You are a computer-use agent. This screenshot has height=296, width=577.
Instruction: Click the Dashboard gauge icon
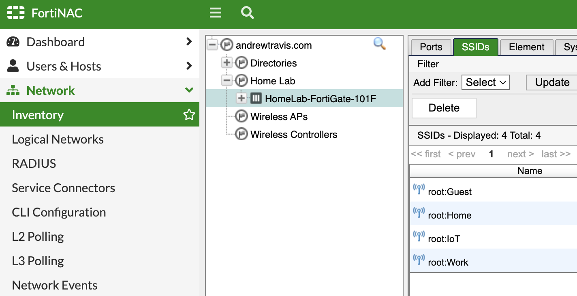tap(13, 42)
